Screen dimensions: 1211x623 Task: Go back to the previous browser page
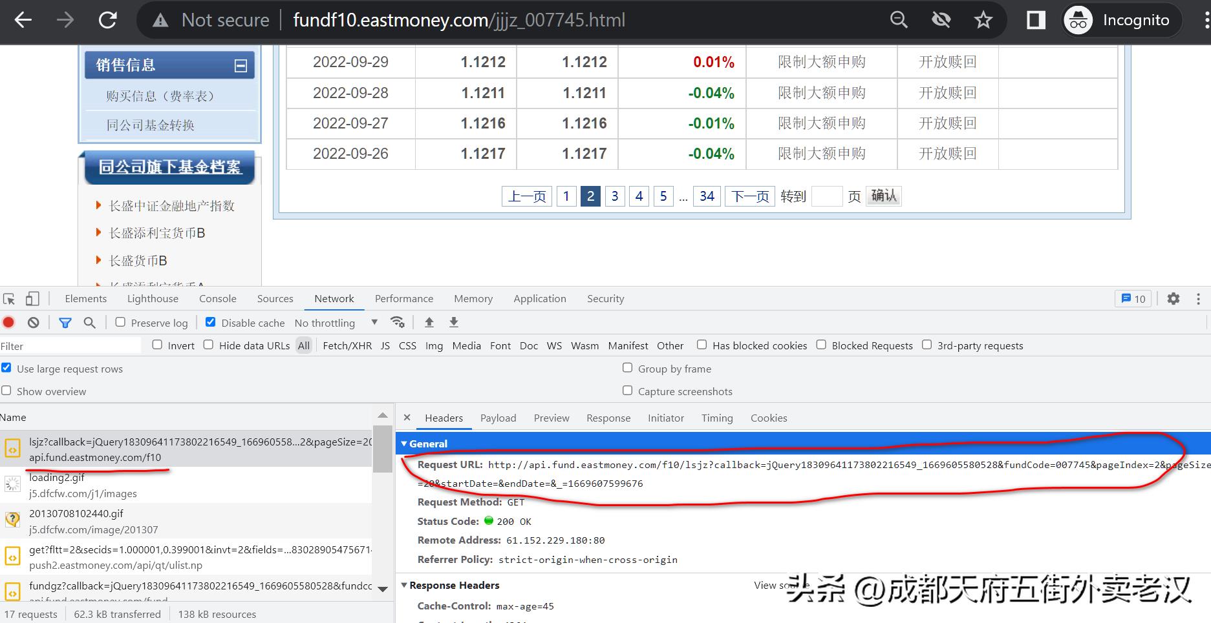pyautogui.click(x=23, y=20)
